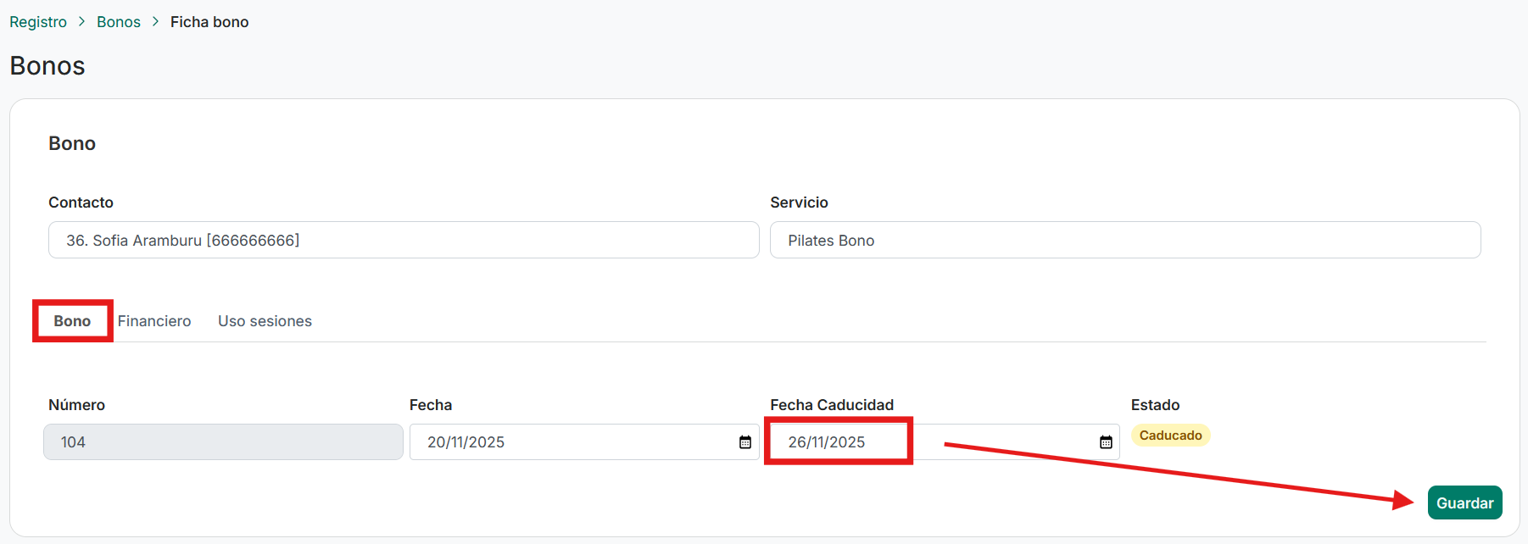Select the Bono tab
The width and height of the screenshot is (1528, 544).
click(72, 321)
